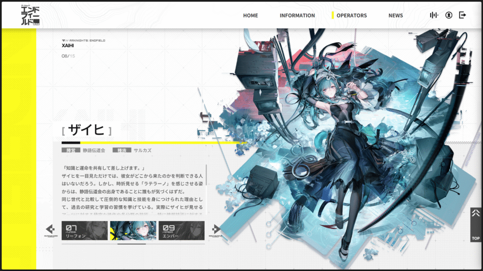Viewport: 483px width, 271px height.
Task: Click the XAIHI operator name text
Action: (x=68, y=46)
